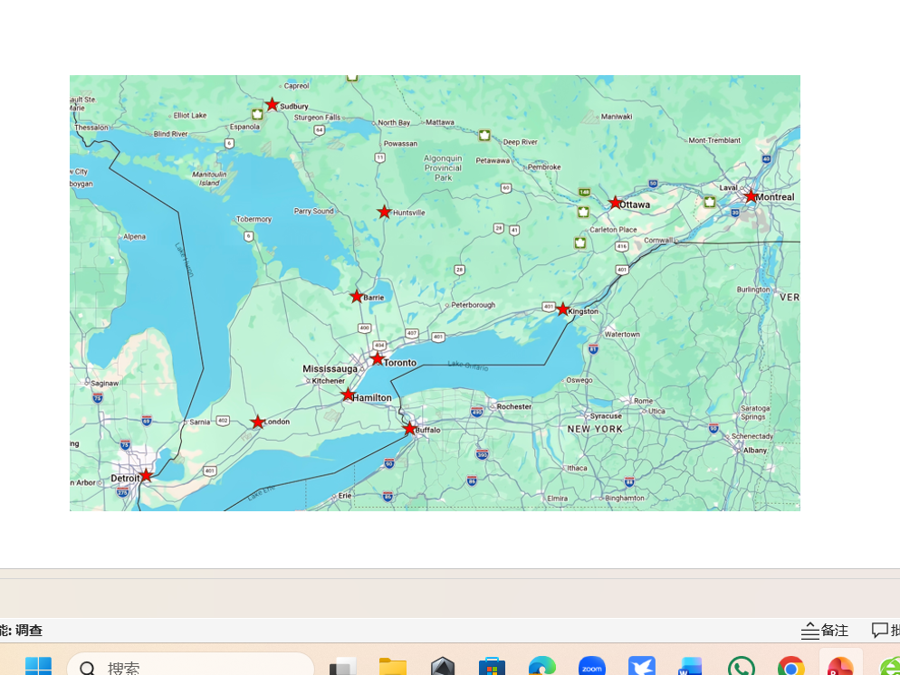Open the dark hexagon app icon
This screenshot has width=900, height=675.
click(442, 668)
